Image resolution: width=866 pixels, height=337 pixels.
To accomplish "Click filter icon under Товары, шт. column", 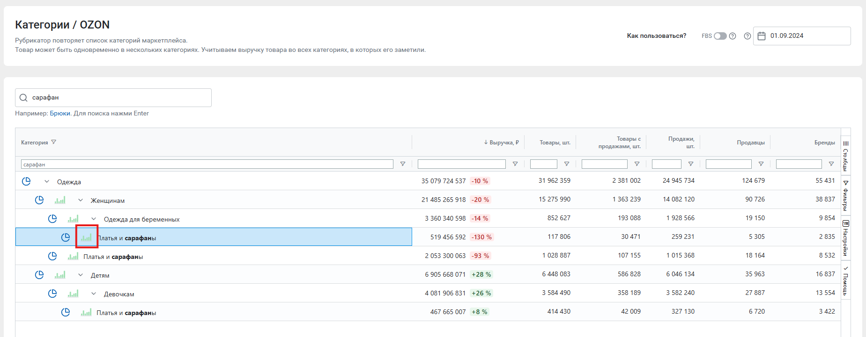I will [567, 164].
